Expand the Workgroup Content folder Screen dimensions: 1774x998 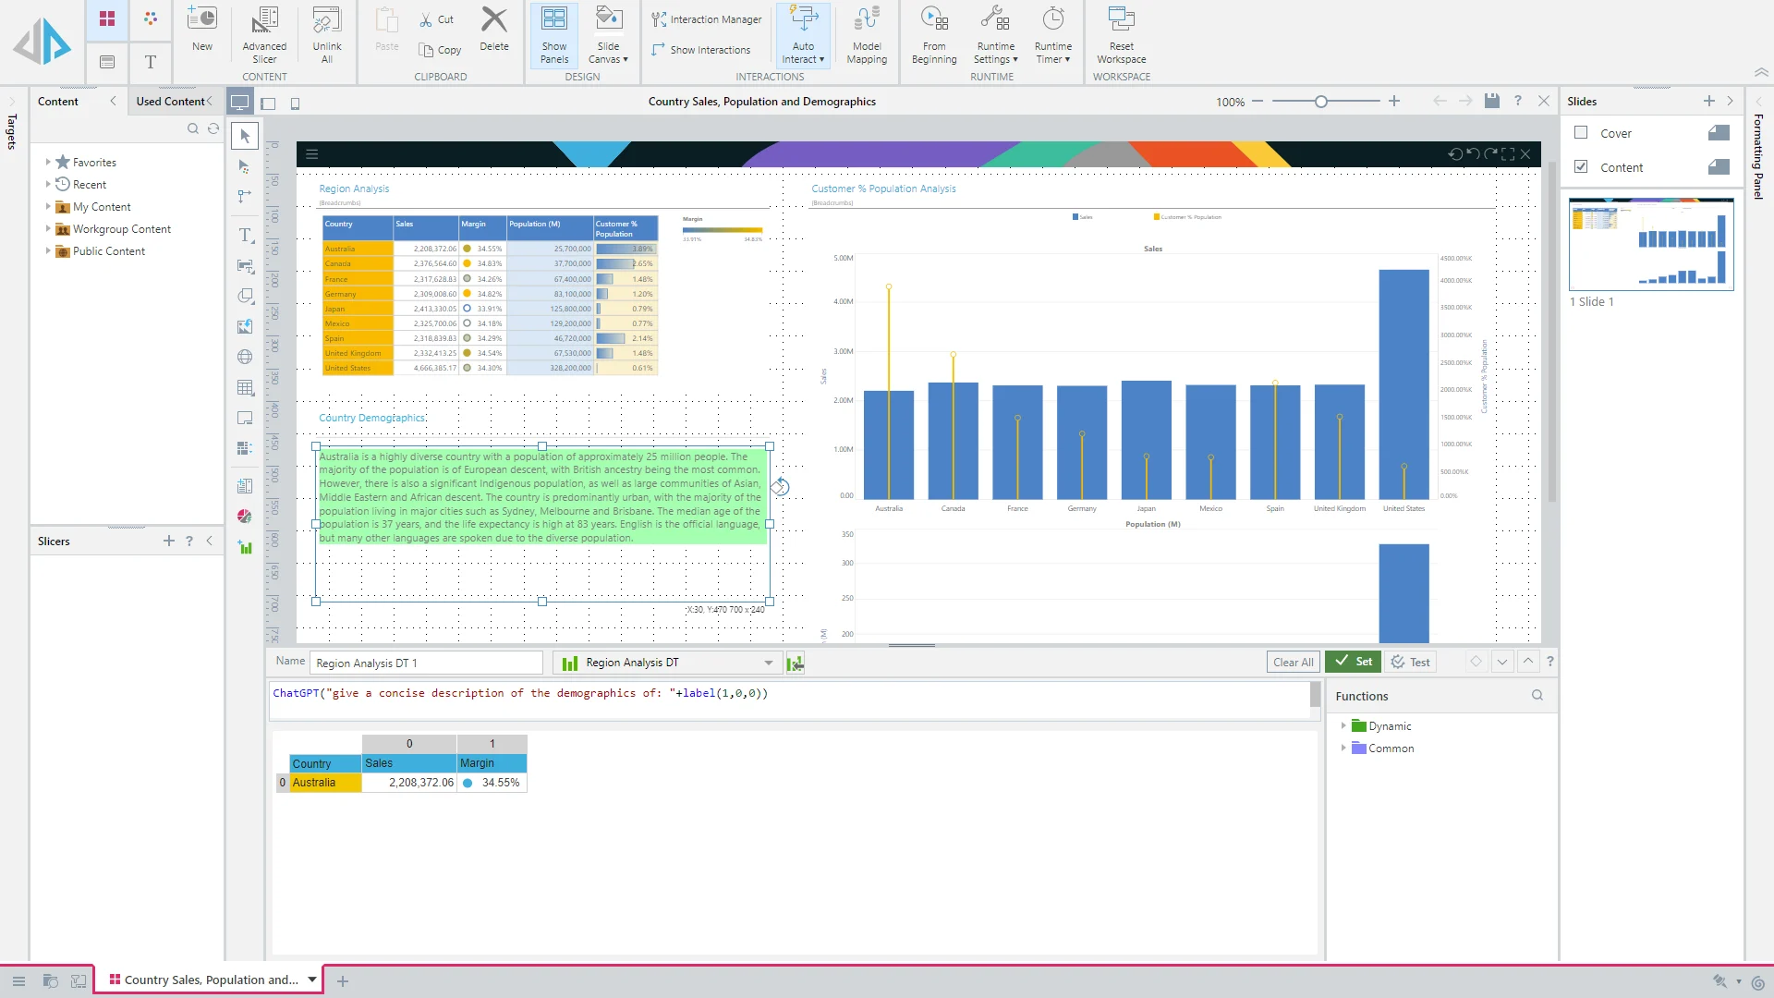[48, 229]
